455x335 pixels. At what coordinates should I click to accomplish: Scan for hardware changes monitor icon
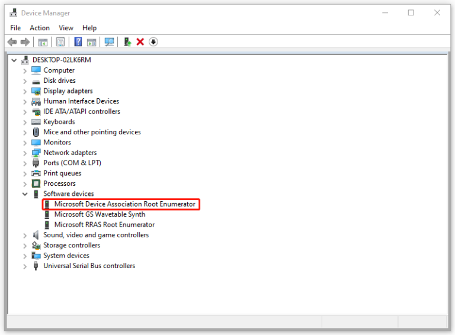pyautogui.click(x=109, y=42)
